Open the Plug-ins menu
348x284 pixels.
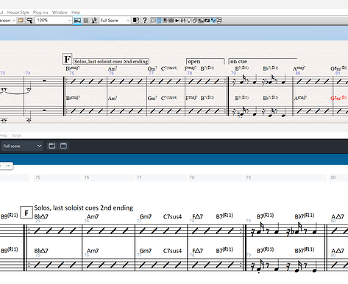coord(40,13)
